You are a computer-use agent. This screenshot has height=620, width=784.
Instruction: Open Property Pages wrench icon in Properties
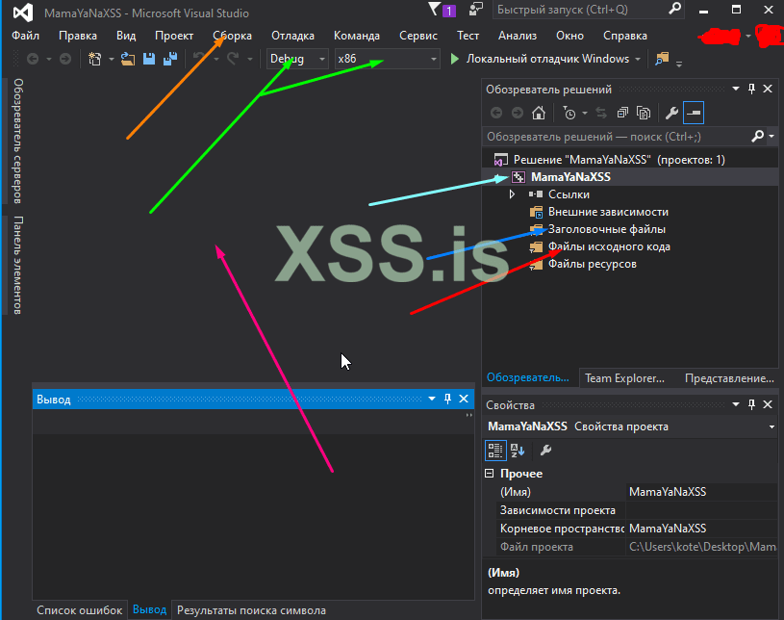[545, 451]
